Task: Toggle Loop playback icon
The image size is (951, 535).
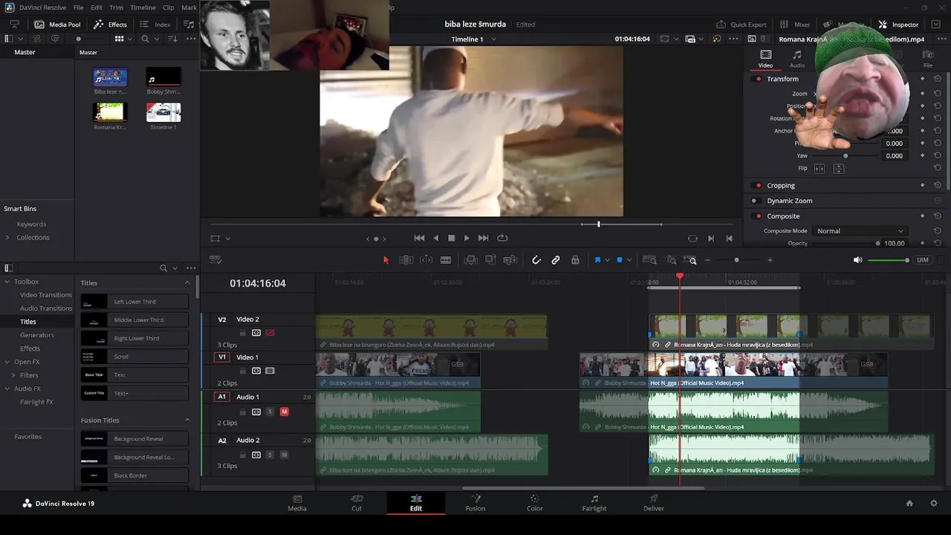Action: 502,238
